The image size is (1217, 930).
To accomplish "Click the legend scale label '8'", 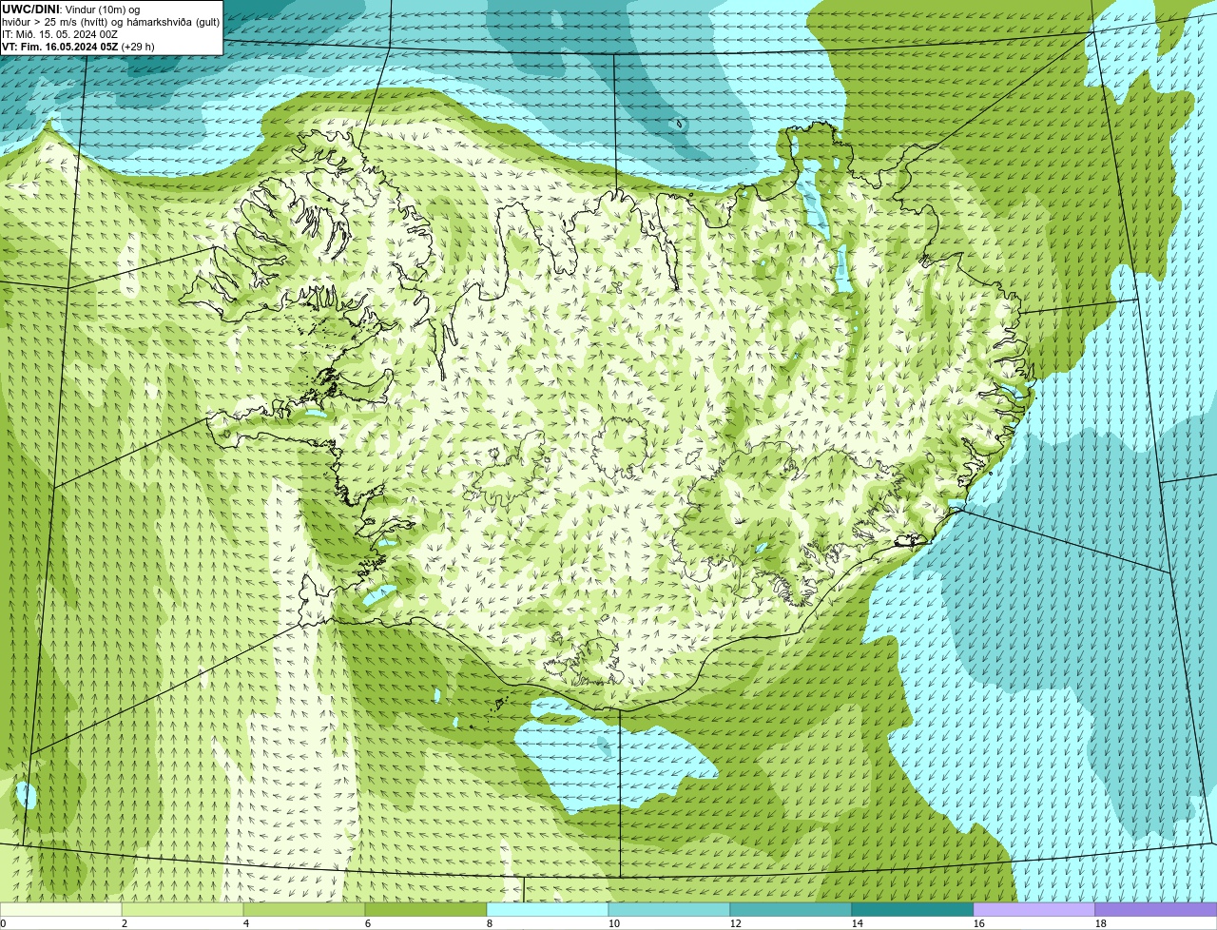I will point(490,923).
